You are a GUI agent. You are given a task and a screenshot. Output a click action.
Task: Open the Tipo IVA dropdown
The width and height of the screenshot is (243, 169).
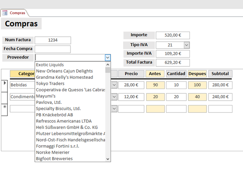pos(186,45)
